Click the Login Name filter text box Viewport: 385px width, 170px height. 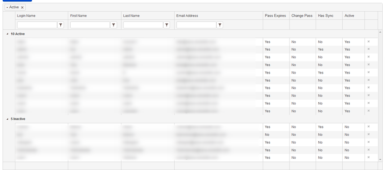37,25
